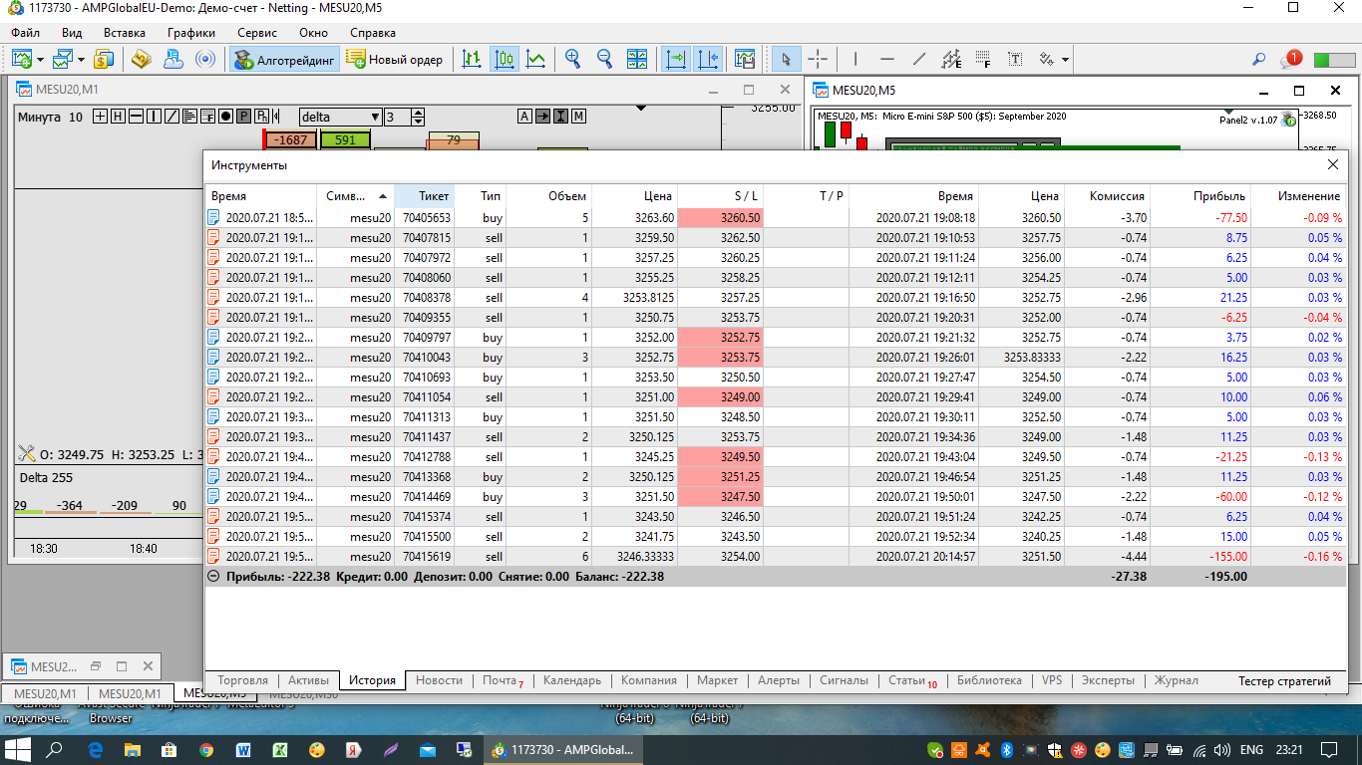Toggle the P button on the M1 chart panel

point(243,117)
